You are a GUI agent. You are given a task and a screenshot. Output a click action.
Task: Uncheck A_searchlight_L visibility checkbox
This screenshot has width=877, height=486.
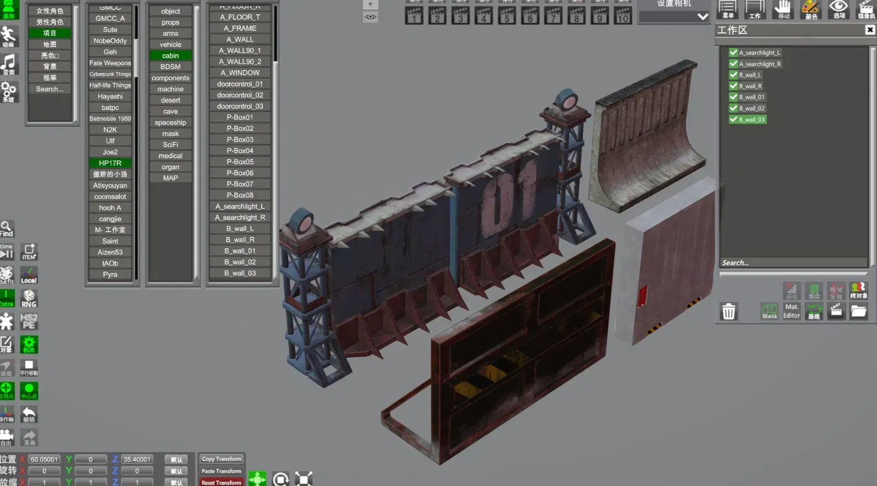tap(733, 53)
